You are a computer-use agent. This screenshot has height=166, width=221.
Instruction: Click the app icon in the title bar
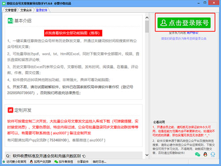pos(4,3)
